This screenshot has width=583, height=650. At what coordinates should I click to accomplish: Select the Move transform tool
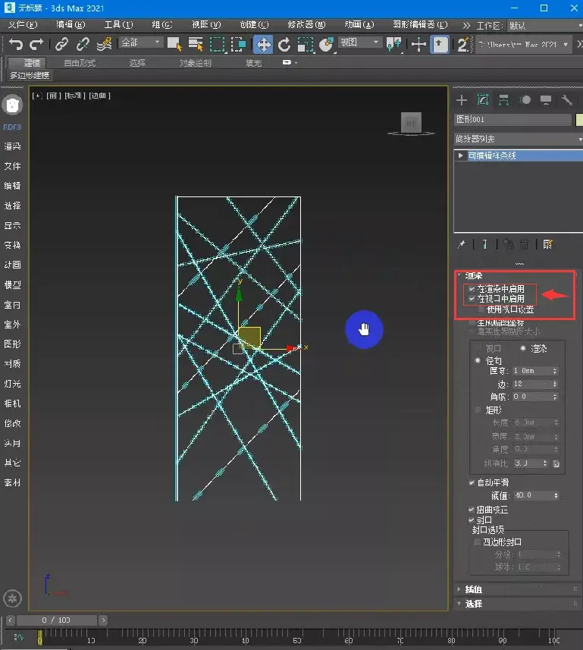coord(263,44)
